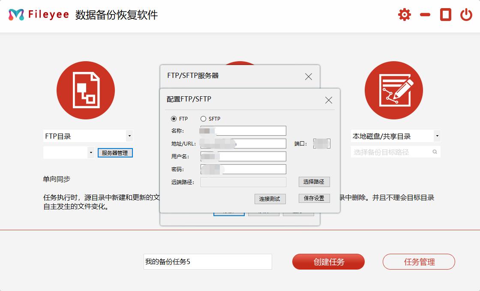
Task: Click the 连接测试 button
Action: tap(270, 199)
